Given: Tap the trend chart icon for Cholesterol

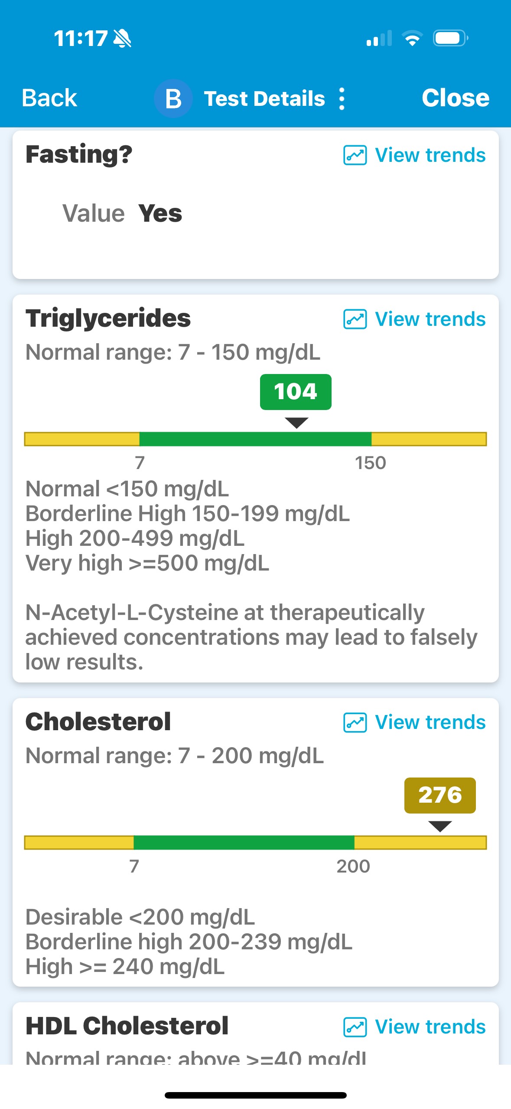Looking at the screenshot, I should tap(355, 722).
